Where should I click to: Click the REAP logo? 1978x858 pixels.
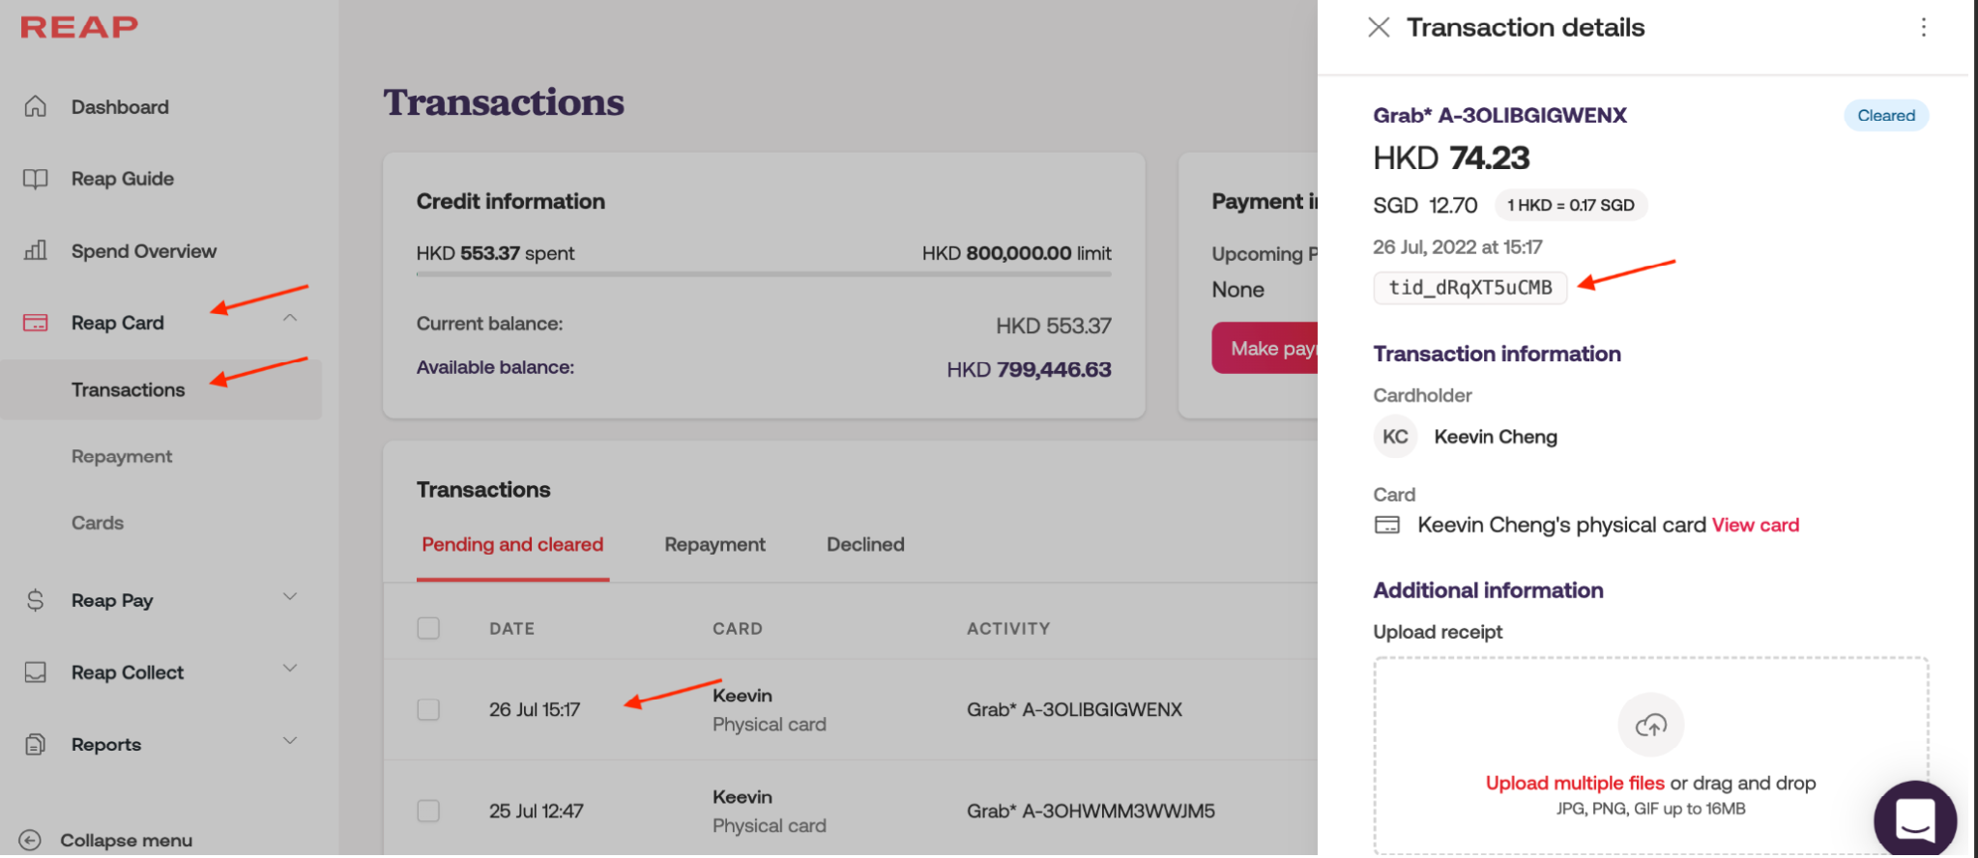[79, 27]
